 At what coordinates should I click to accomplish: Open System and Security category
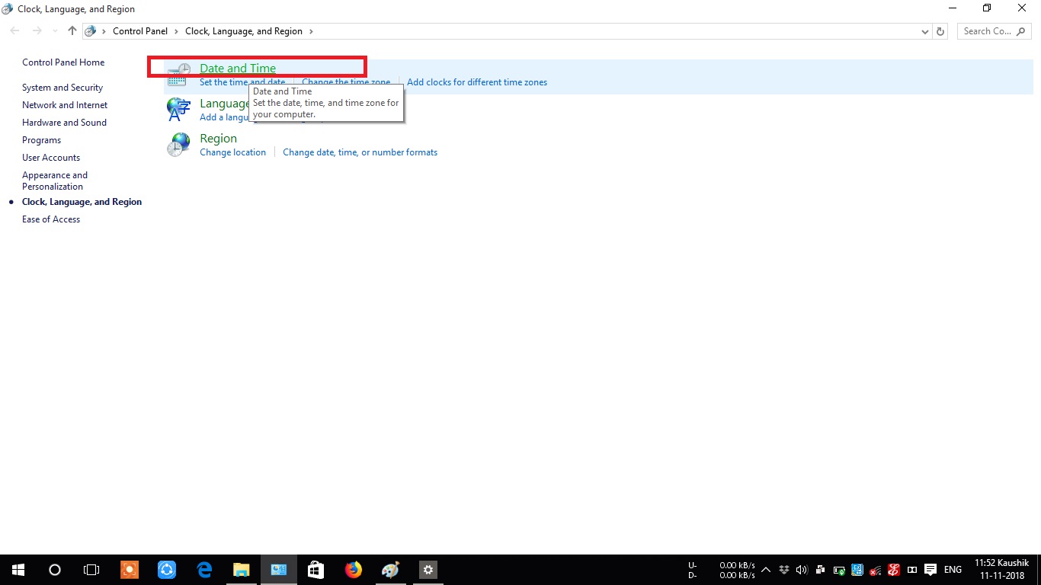coord(62,88)
